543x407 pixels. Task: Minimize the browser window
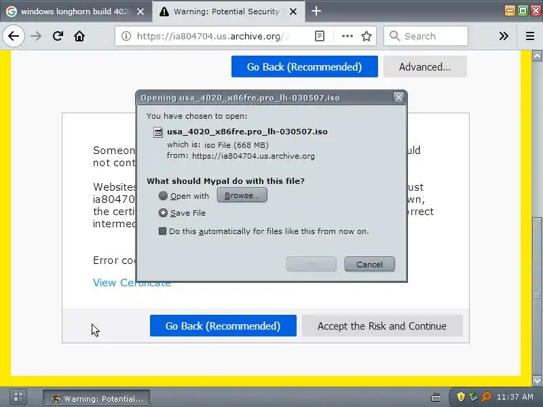[510, 11]
